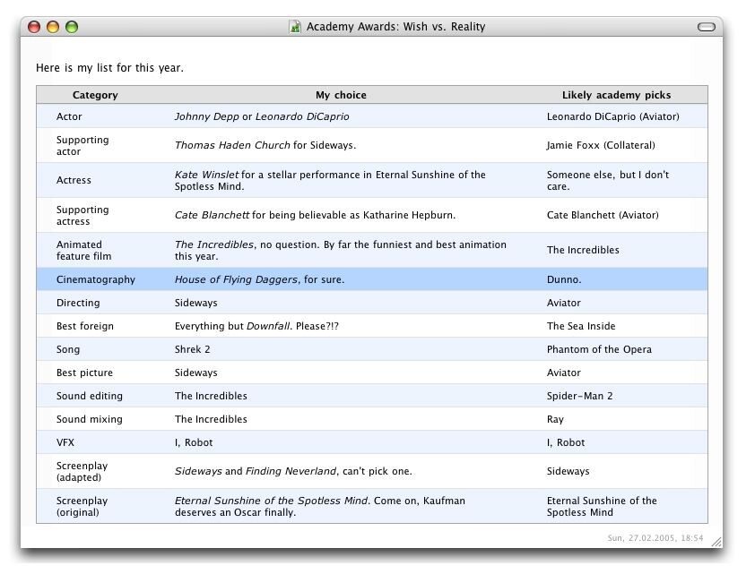Select the highlighted Cinematography cell
Image resolution: width=755 pixels, height=574 pixels.
point(96,279)
